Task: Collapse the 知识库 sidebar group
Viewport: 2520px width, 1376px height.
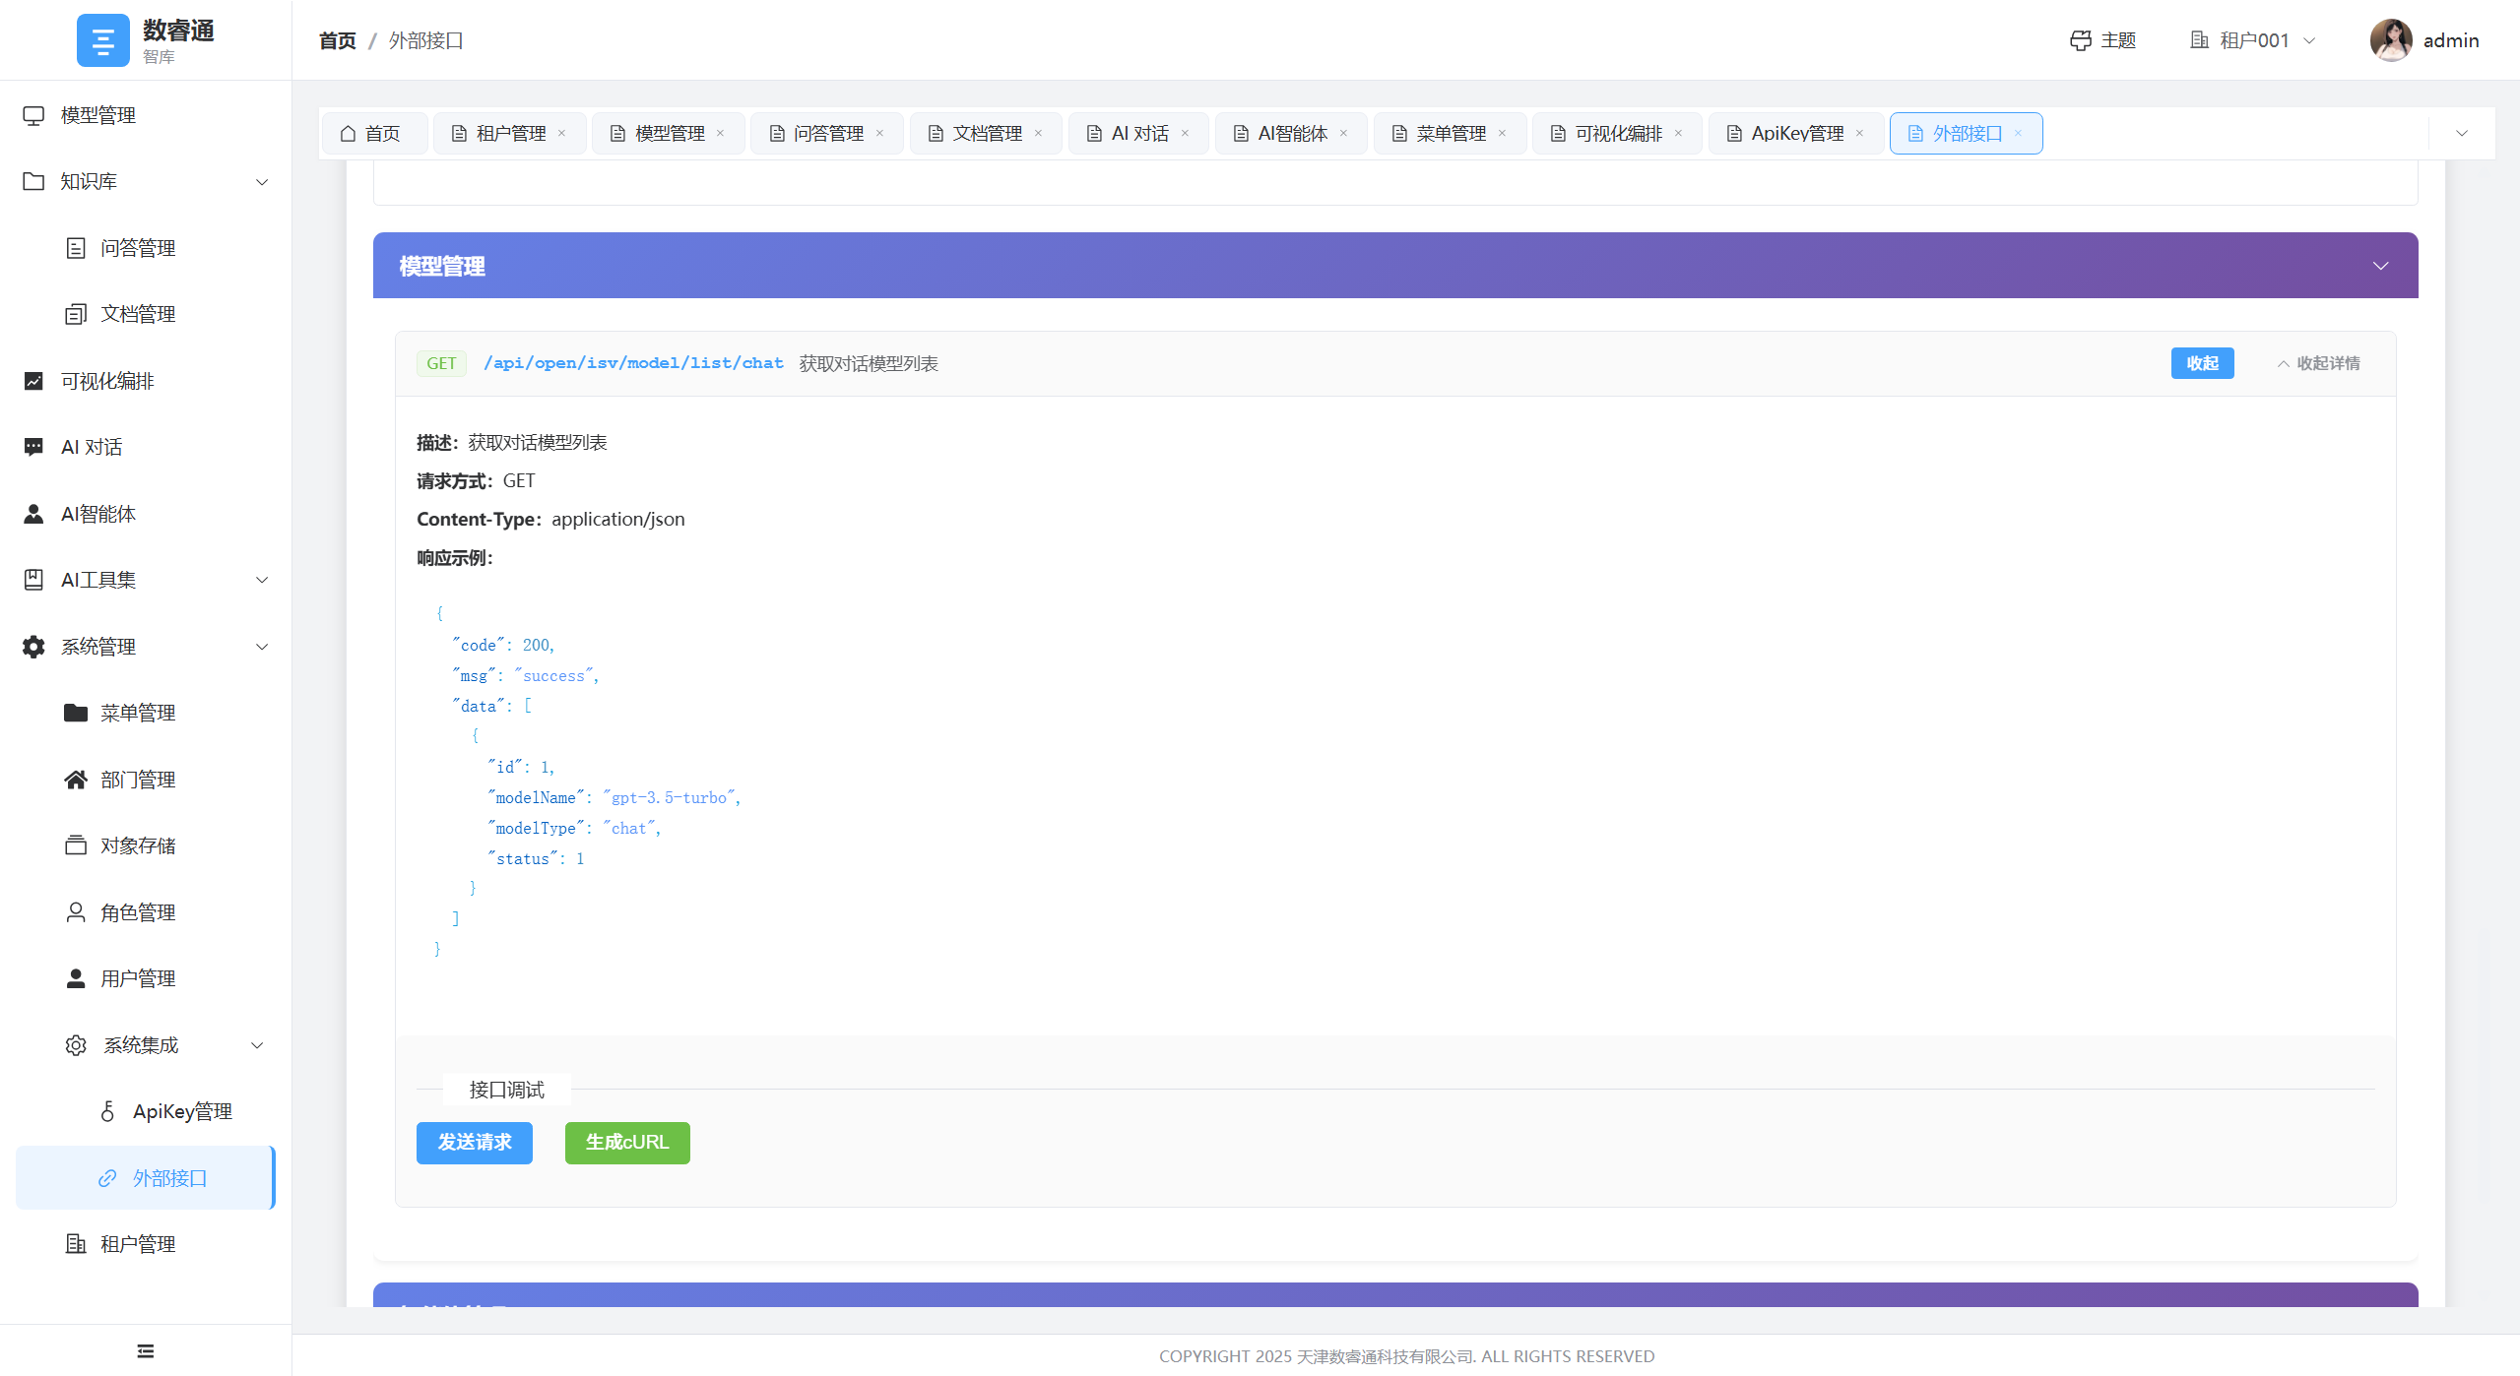Action: click(262, 182)
